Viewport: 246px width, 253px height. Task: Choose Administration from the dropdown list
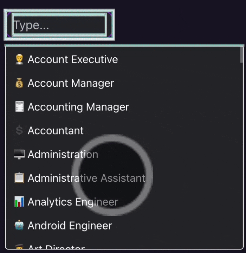(63, 154)
